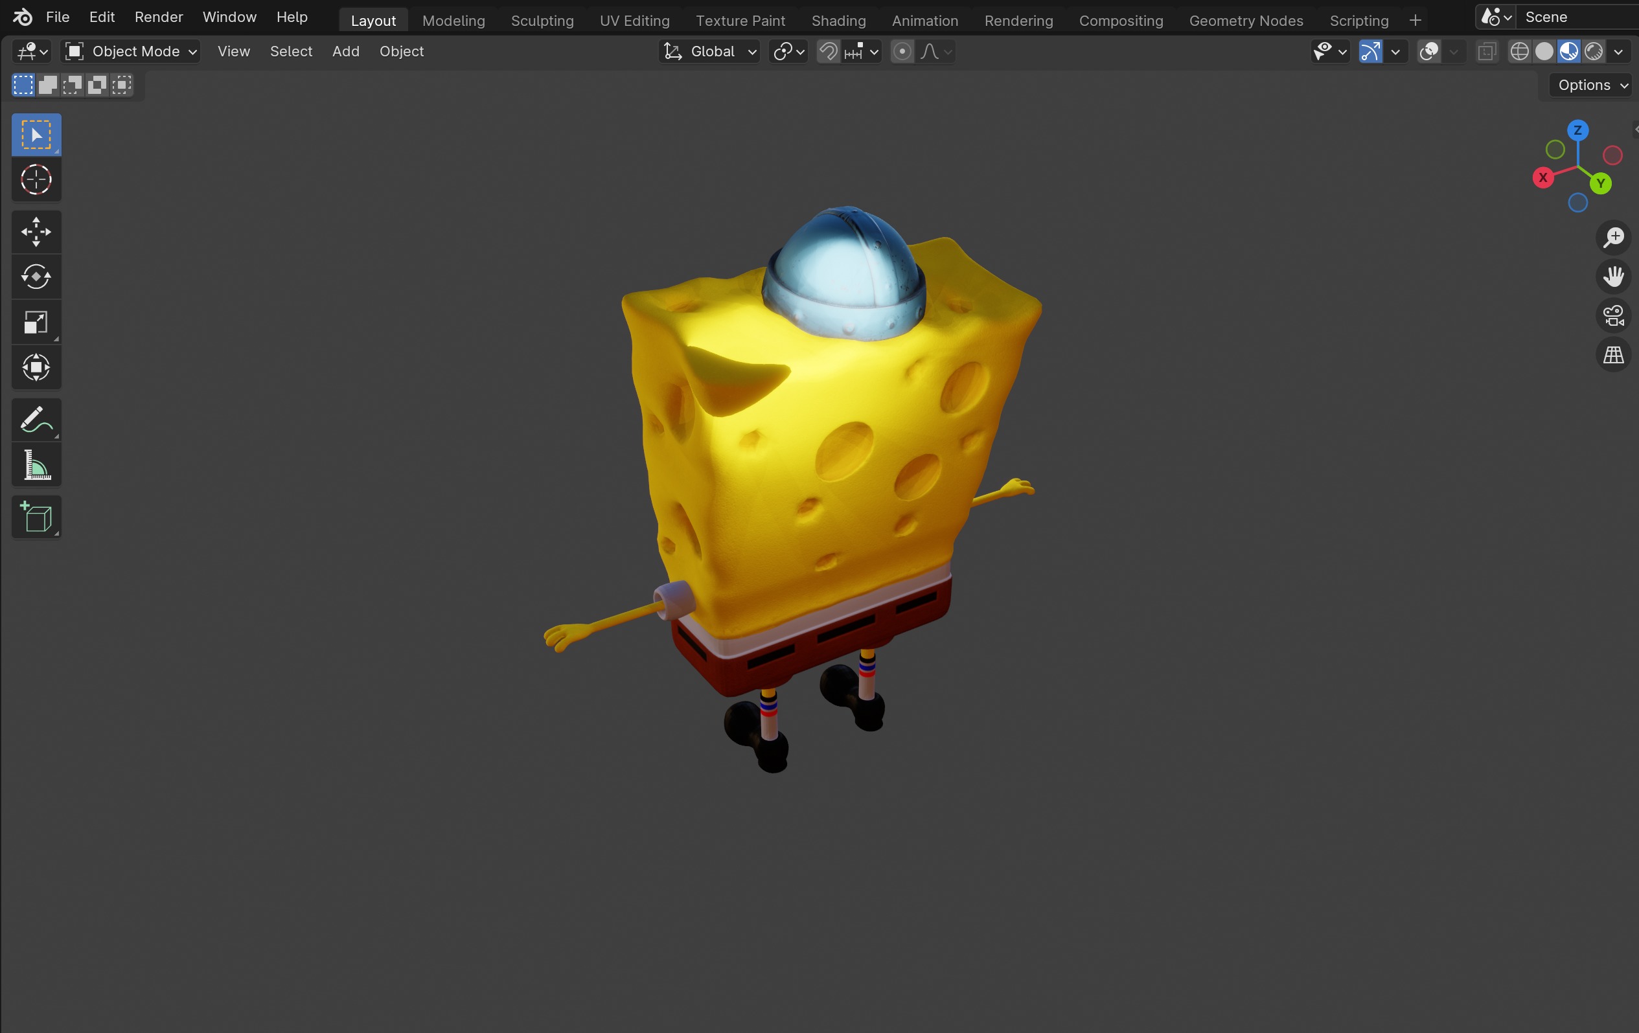Switch to the Sculpting workspace tab
Image resolution: width=1639 pixels, height=1033 pixels.
tap(542, 21)
